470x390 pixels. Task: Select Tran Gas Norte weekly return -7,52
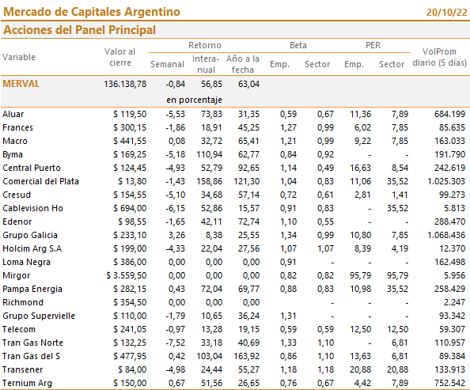(176, 343)
